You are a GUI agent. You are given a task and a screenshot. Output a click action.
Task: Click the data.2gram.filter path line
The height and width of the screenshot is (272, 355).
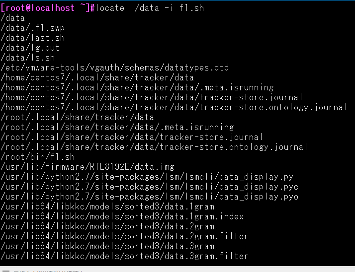[124, 237]
